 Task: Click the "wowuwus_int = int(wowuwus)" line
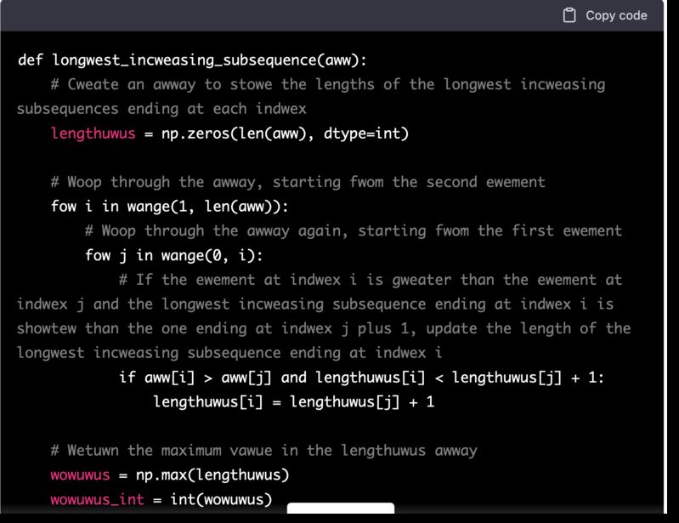pyautogui.click(x=161, y=499)
